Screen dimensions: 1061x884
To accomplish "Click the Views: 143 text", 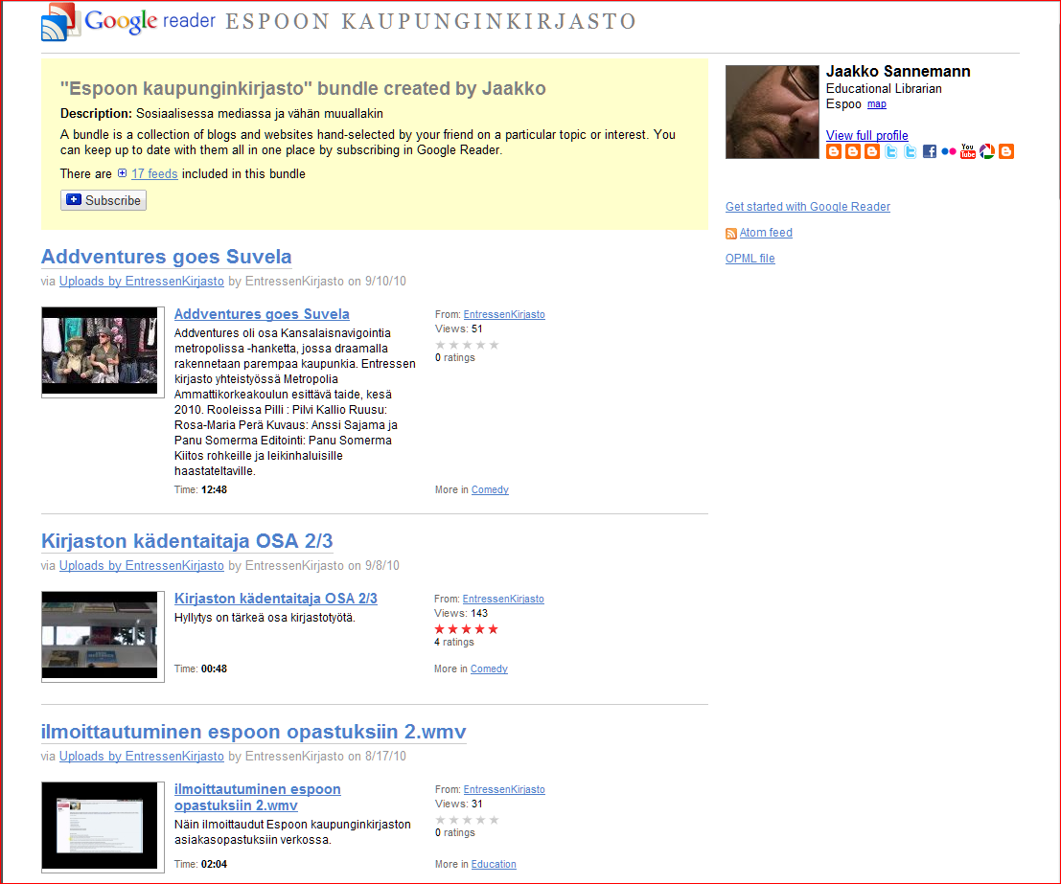I will click(461, 614).
